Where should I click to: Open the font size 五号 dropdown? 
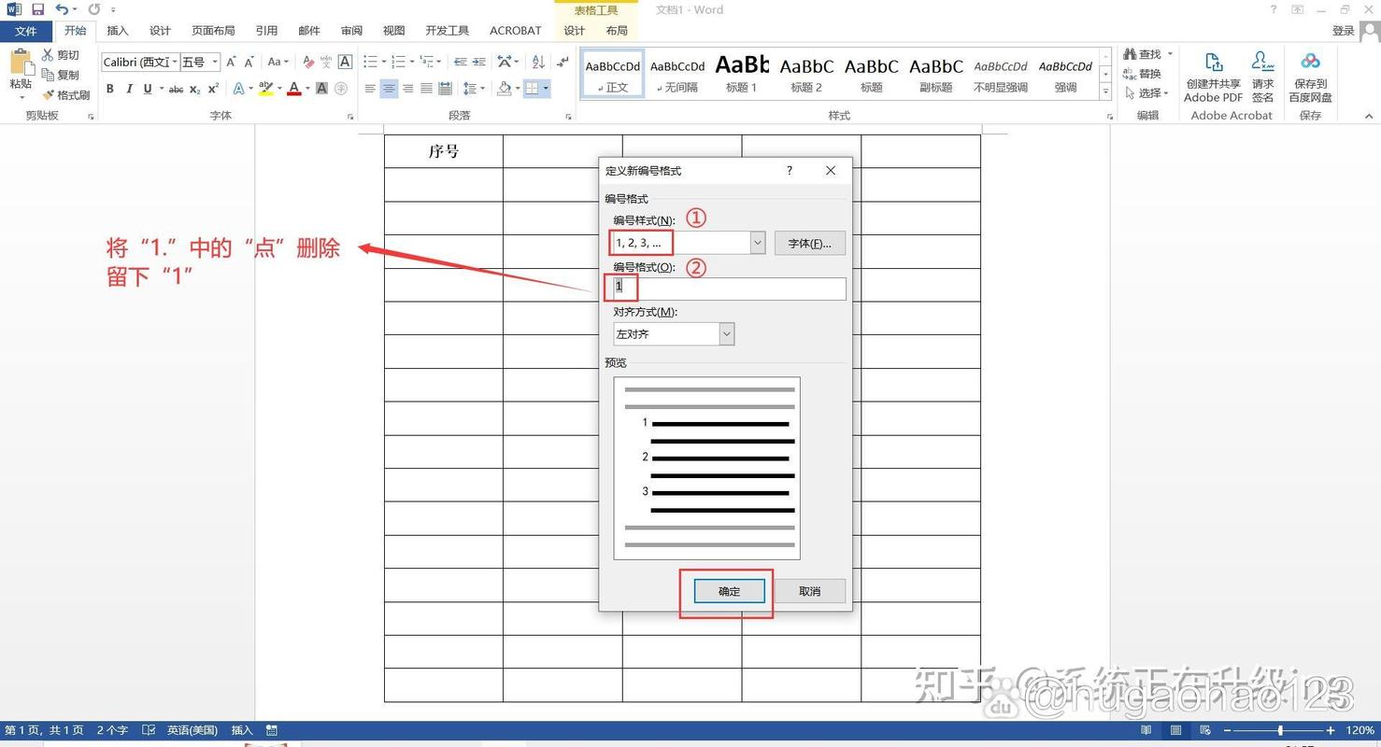(215, 62)
